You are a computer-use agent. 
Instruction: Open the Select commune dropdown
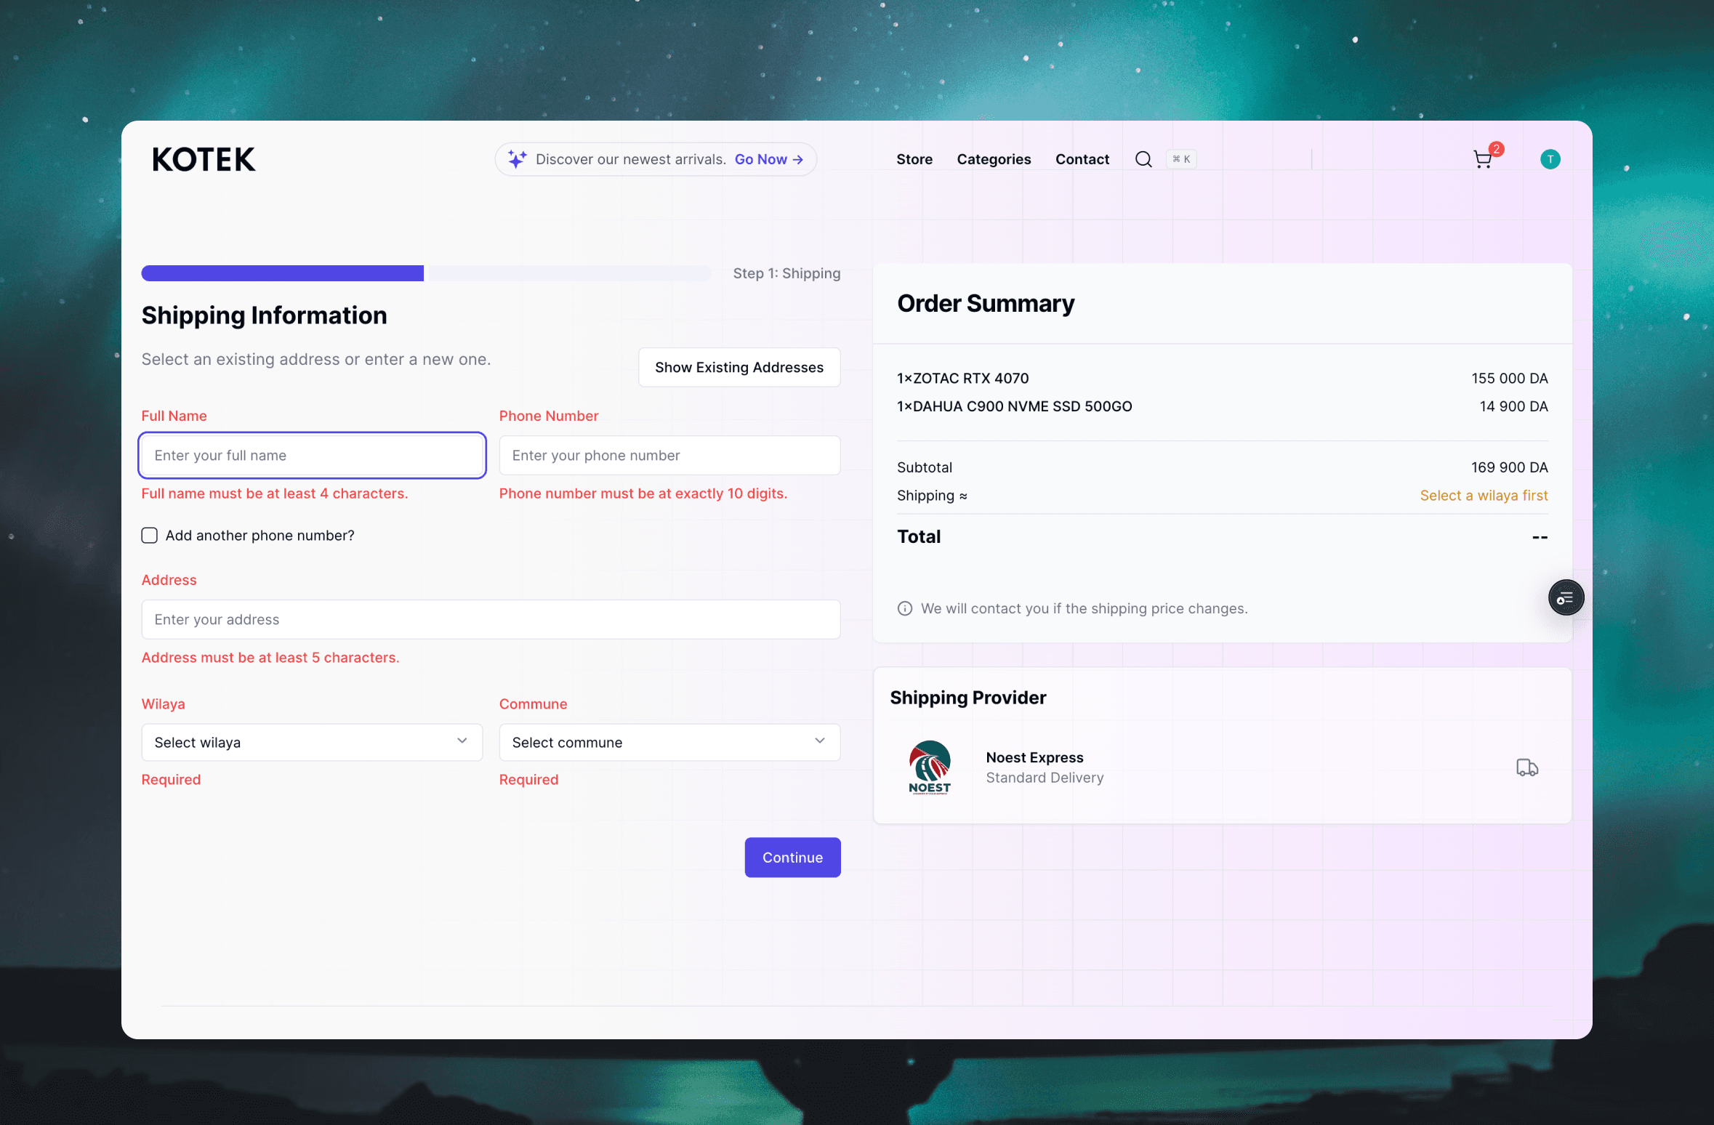(x=669, y=742)
